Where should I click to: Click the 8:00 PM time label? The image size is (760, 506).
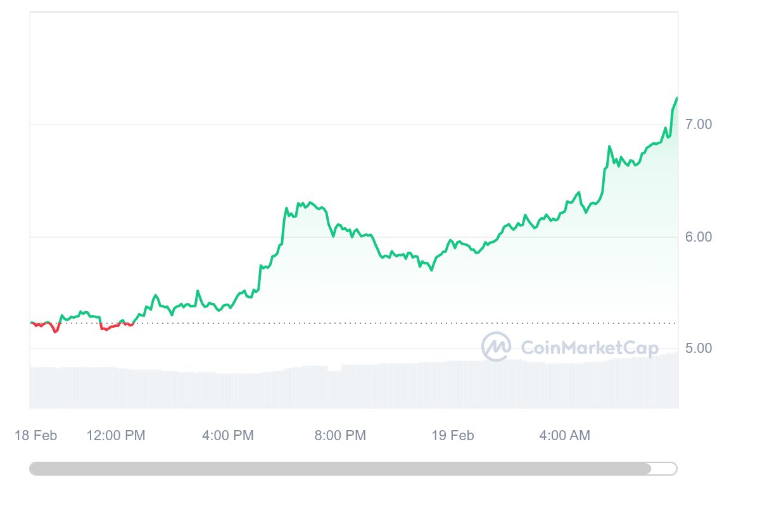[x=339, y=436]
